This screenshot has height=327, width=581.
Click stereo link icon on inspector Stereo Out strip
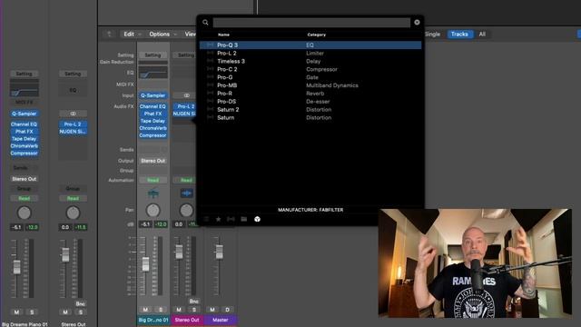(73, 114)
